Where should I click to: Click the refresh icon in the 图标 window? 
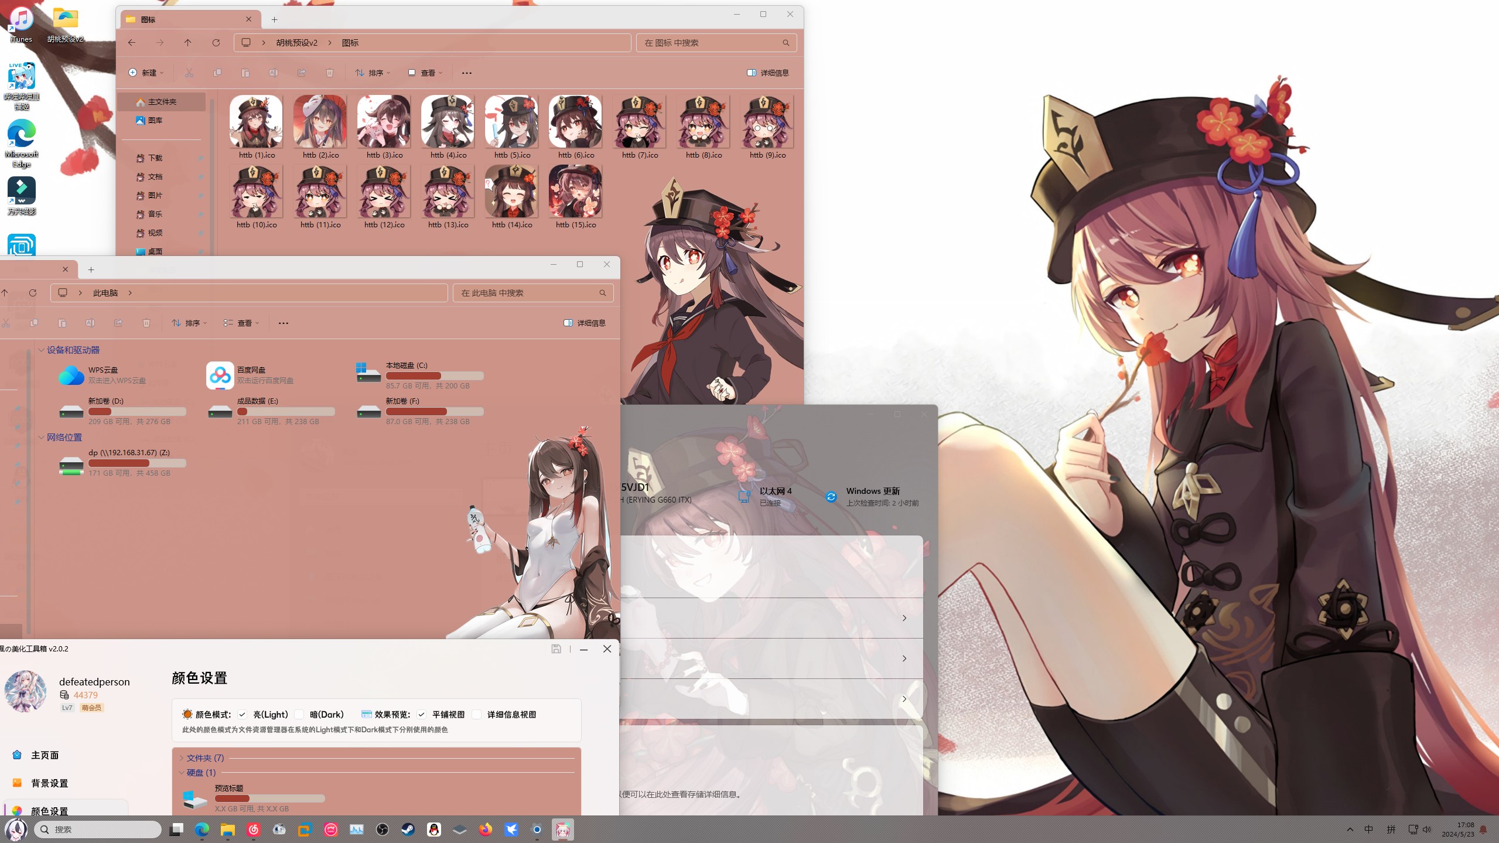click(x=216, y=43)
